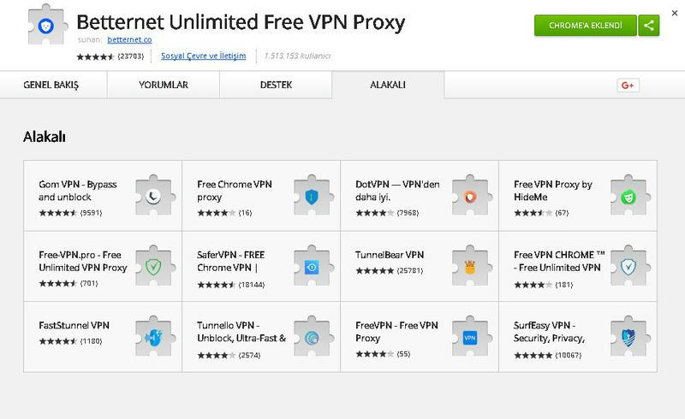Select the DotVPN extension icon

point(470,196)
